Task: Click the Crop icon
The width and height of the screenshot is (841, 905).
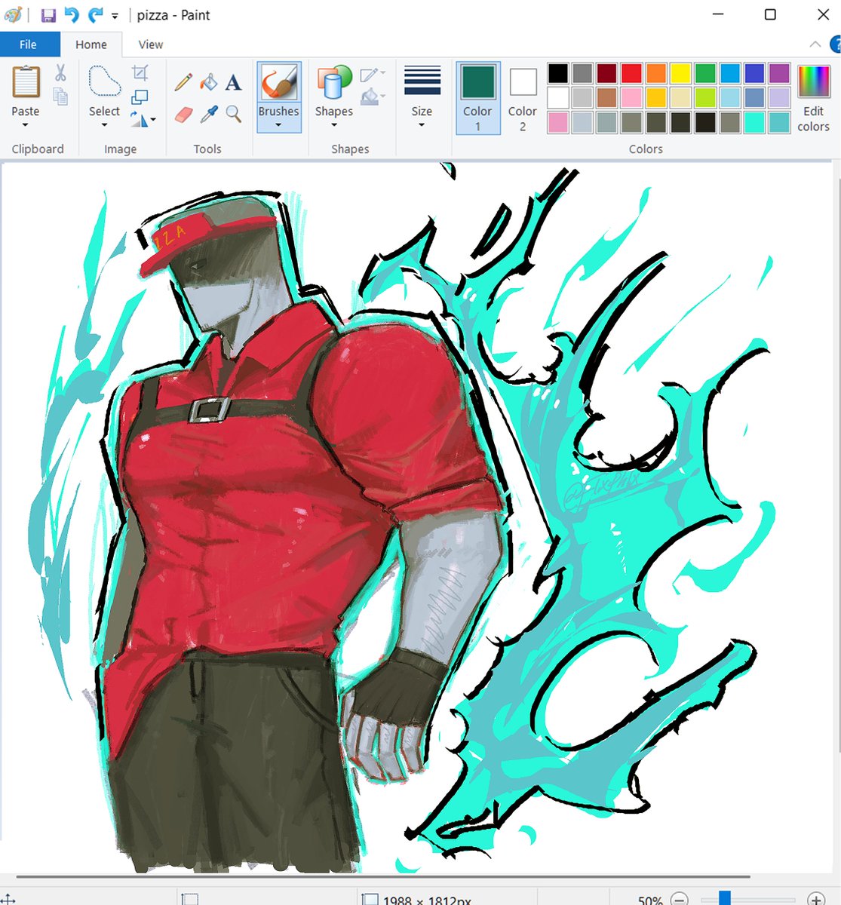Action: click(140, 72)
